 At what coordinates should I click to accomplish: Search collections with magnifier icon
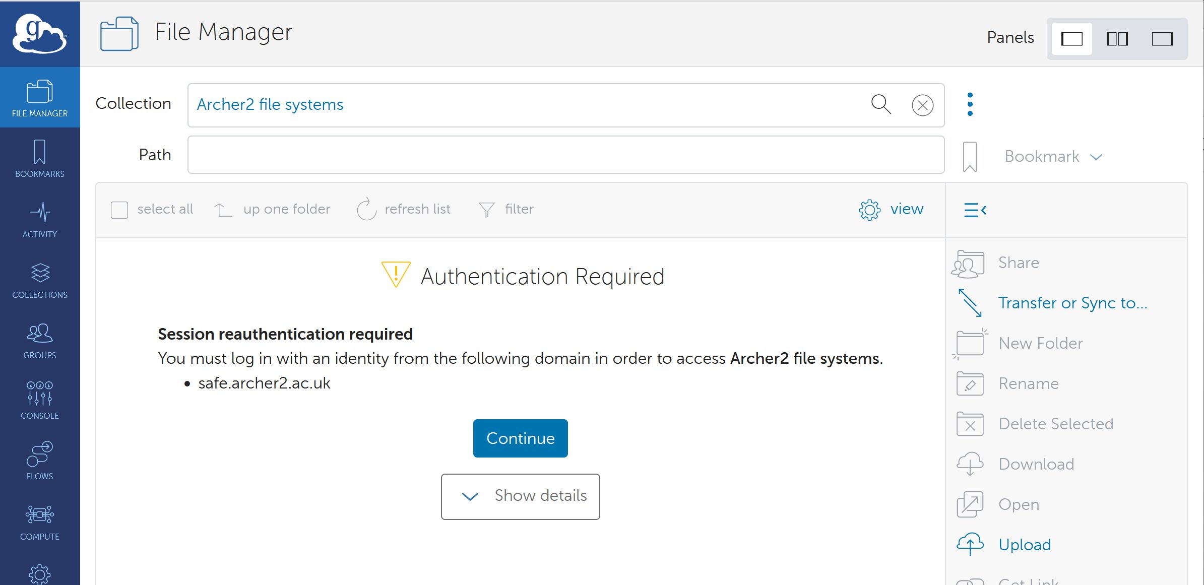[x=881, y=104]
